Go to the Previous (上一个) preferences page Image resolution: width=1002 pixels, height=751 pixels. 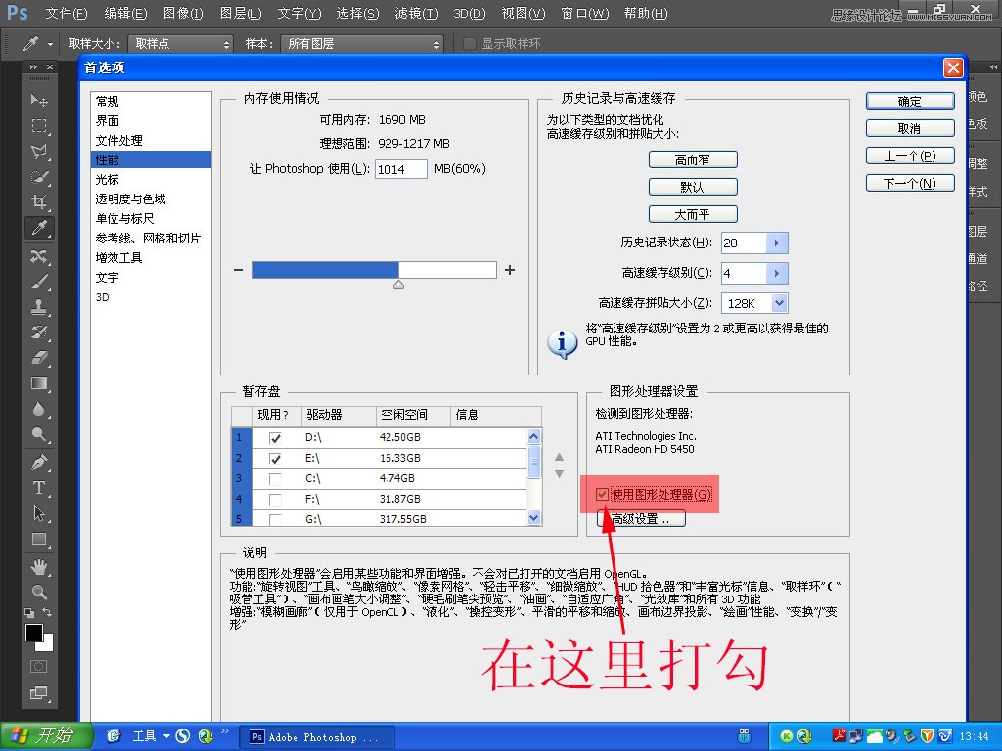click(x=910, y=155)
